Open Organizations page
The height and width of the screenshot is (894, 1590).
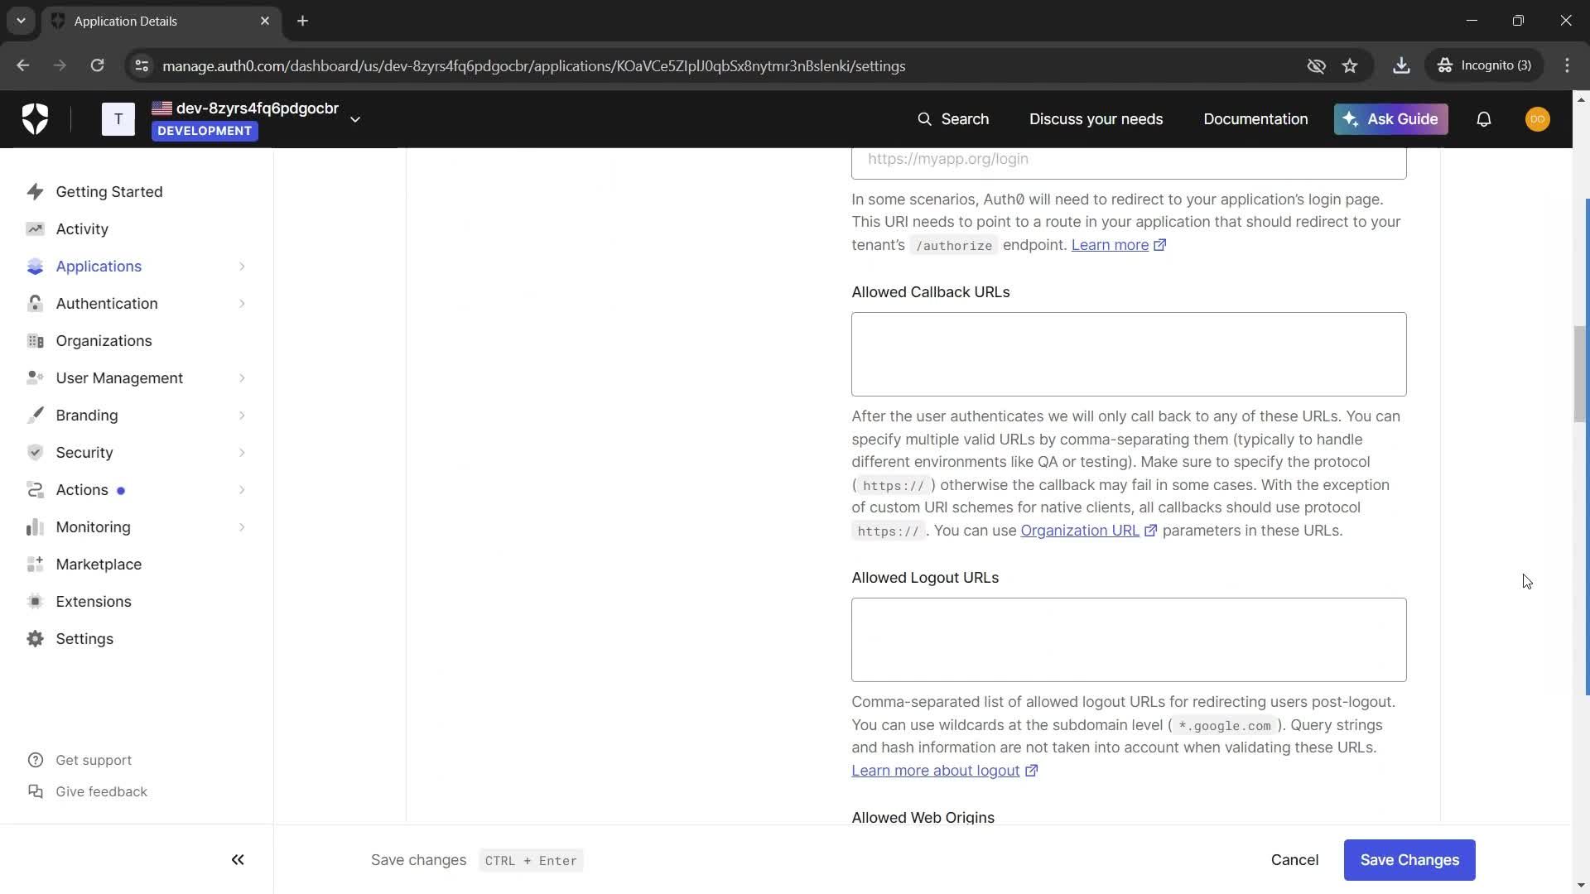(x=104, y=341)
